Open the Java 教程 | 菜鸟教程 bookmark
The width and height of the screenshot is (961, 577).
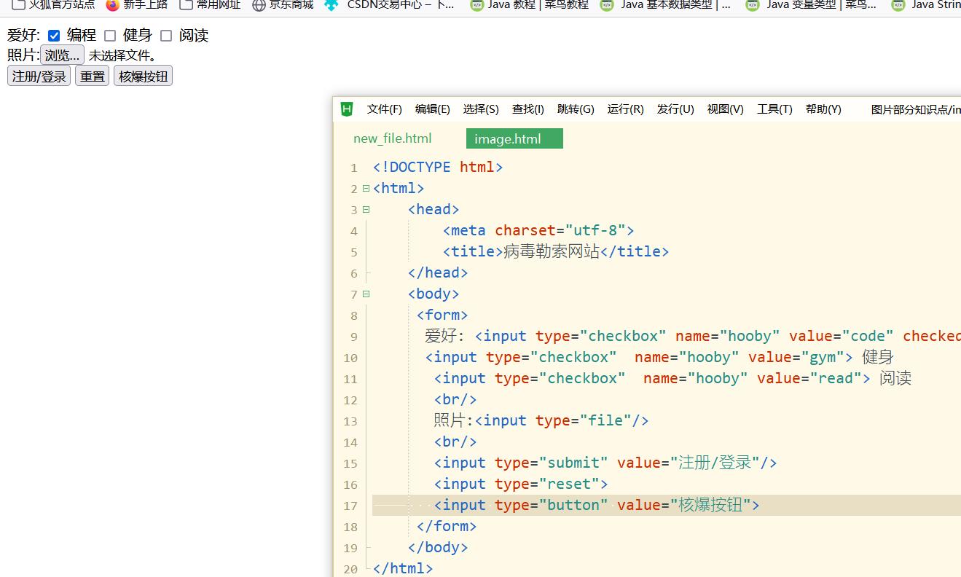click(529, 5)
